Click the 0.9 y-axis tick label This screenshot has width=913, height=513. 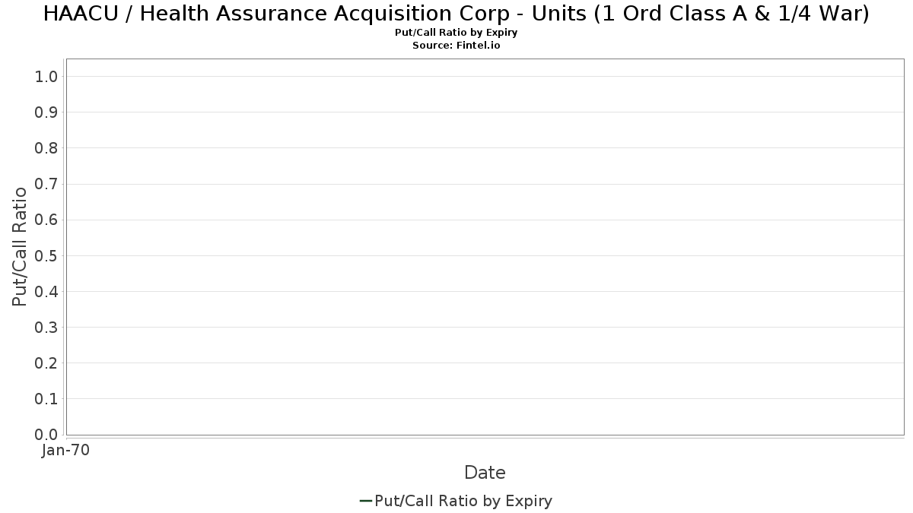point(46,112)
